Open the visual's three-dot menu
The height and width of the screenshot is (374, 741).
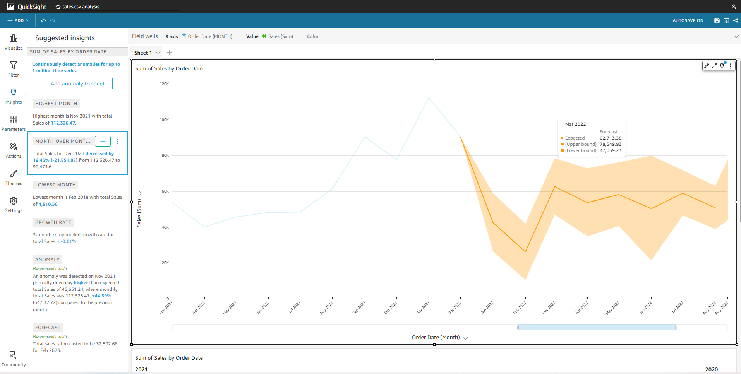(x=731, y=66)
